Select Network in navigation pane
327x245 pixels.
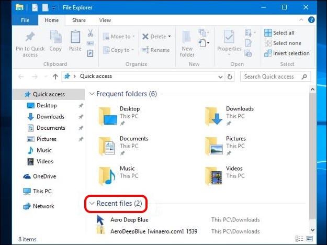(49, 206)
